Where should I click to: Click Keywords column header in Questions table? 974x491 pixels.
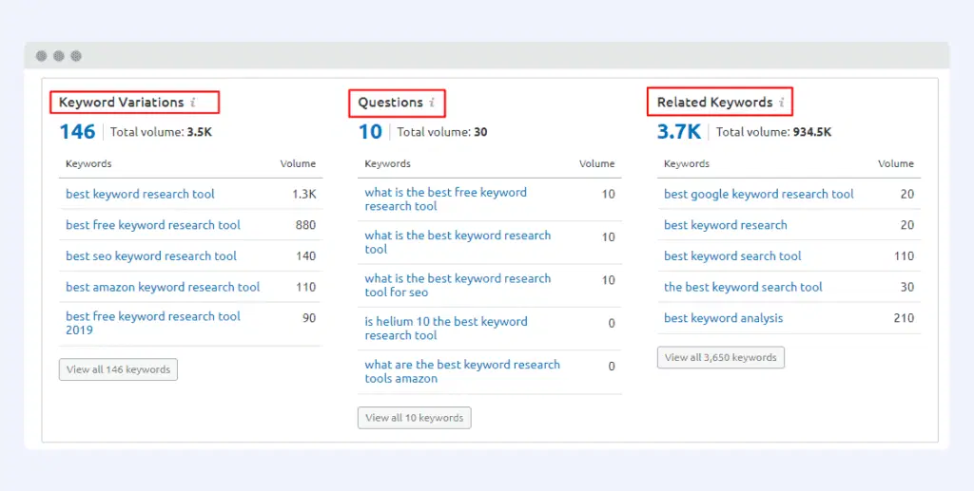click(388, 163)
